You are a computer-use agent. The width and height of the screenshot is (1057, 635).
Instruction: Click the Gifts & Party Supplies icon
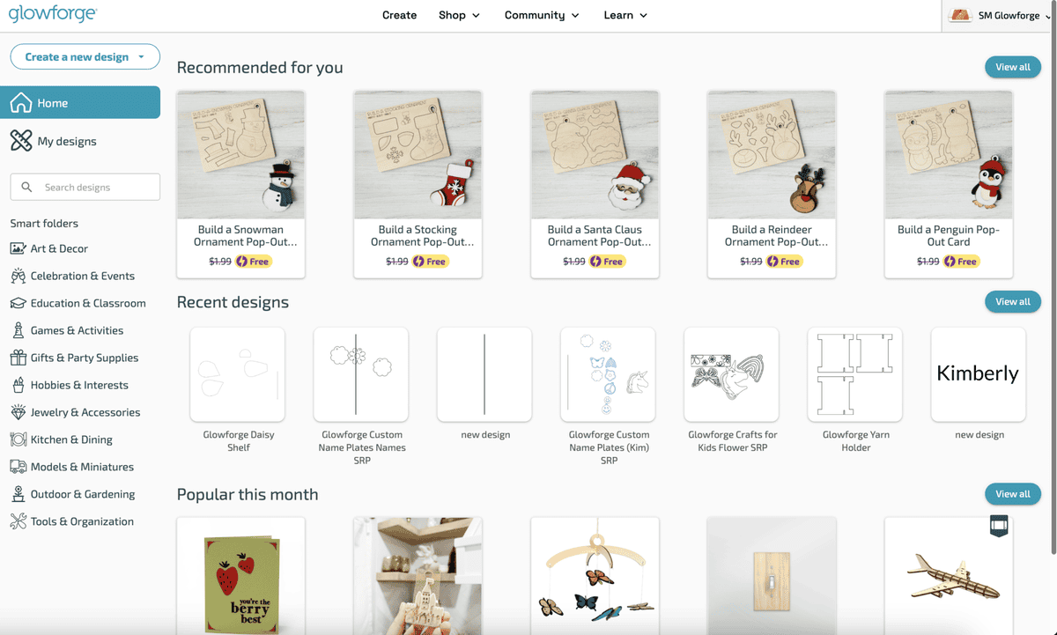pyautogui.click(x=18, y=358)
